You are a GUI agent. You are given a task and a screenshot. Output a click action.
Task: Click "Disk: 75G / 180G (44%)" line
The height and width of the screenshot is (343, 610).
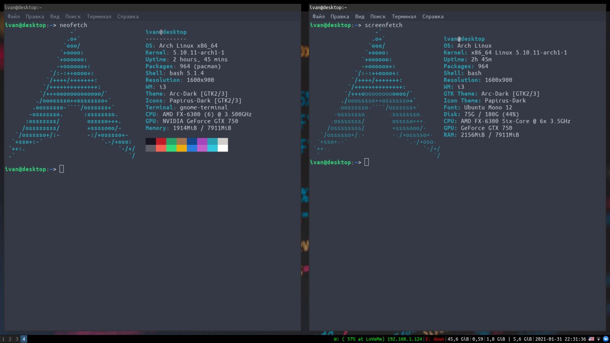[x=481, y=114]
